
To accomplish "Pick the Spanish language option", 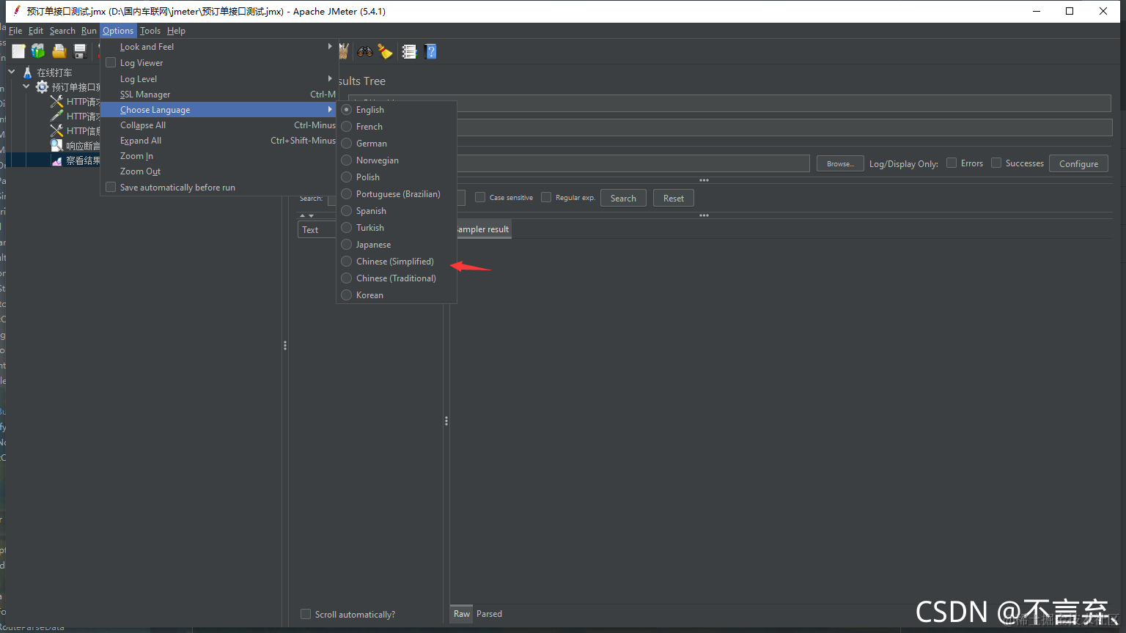I will [x=397, y=211].
